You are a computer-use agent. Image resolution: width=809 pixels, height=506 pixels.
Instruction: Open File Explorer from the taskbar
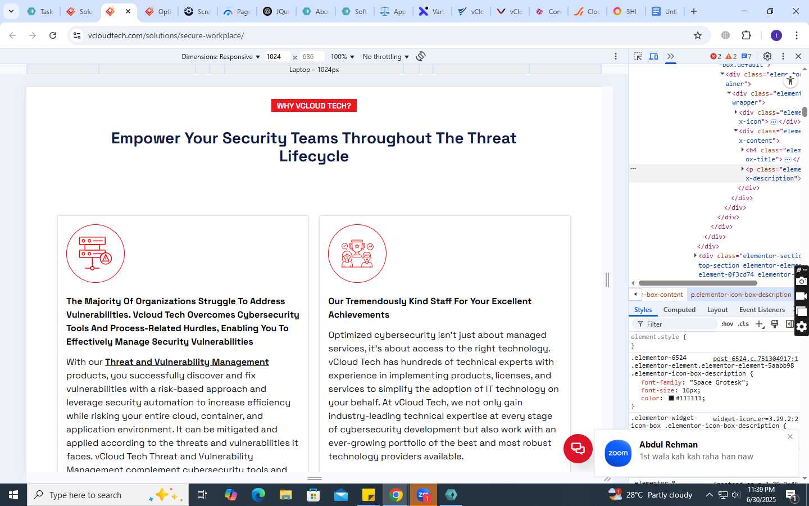click(x=286, y=495)
